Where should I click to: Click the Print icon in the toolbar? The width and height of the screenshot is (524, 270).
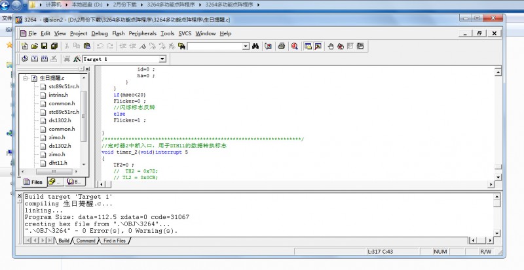coord(281,46)
